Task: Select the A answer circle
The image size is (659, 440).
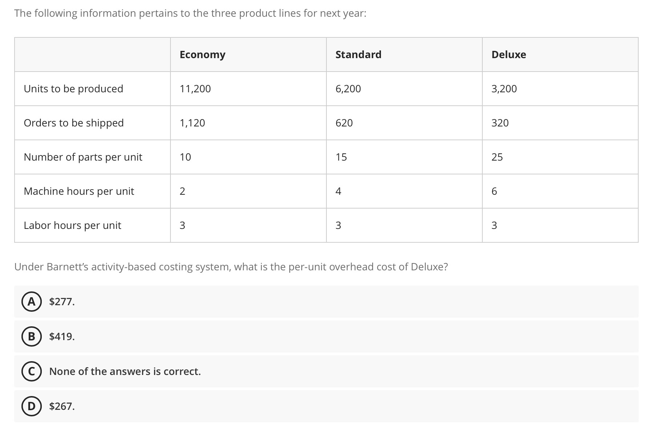Action: pyautogui.click(x=32, y=302)
